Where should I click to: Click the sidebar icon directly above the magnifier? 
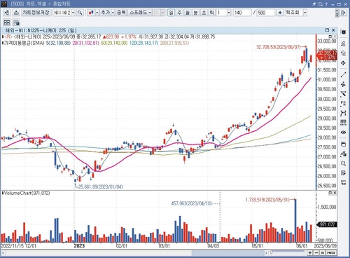[x=343, y=154]
